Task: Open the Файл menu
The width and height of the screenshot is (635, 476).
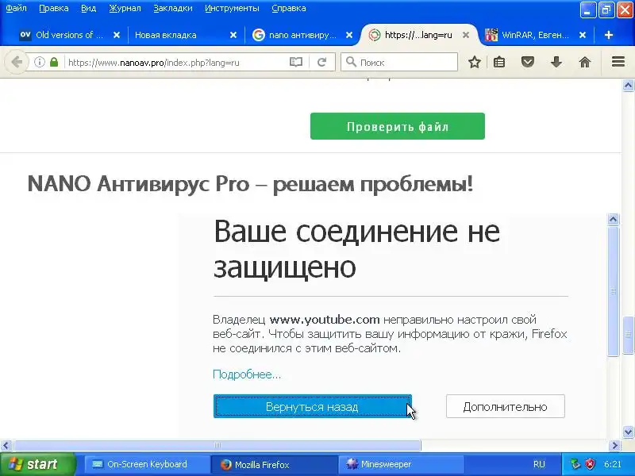Action: tap(16, 9)
